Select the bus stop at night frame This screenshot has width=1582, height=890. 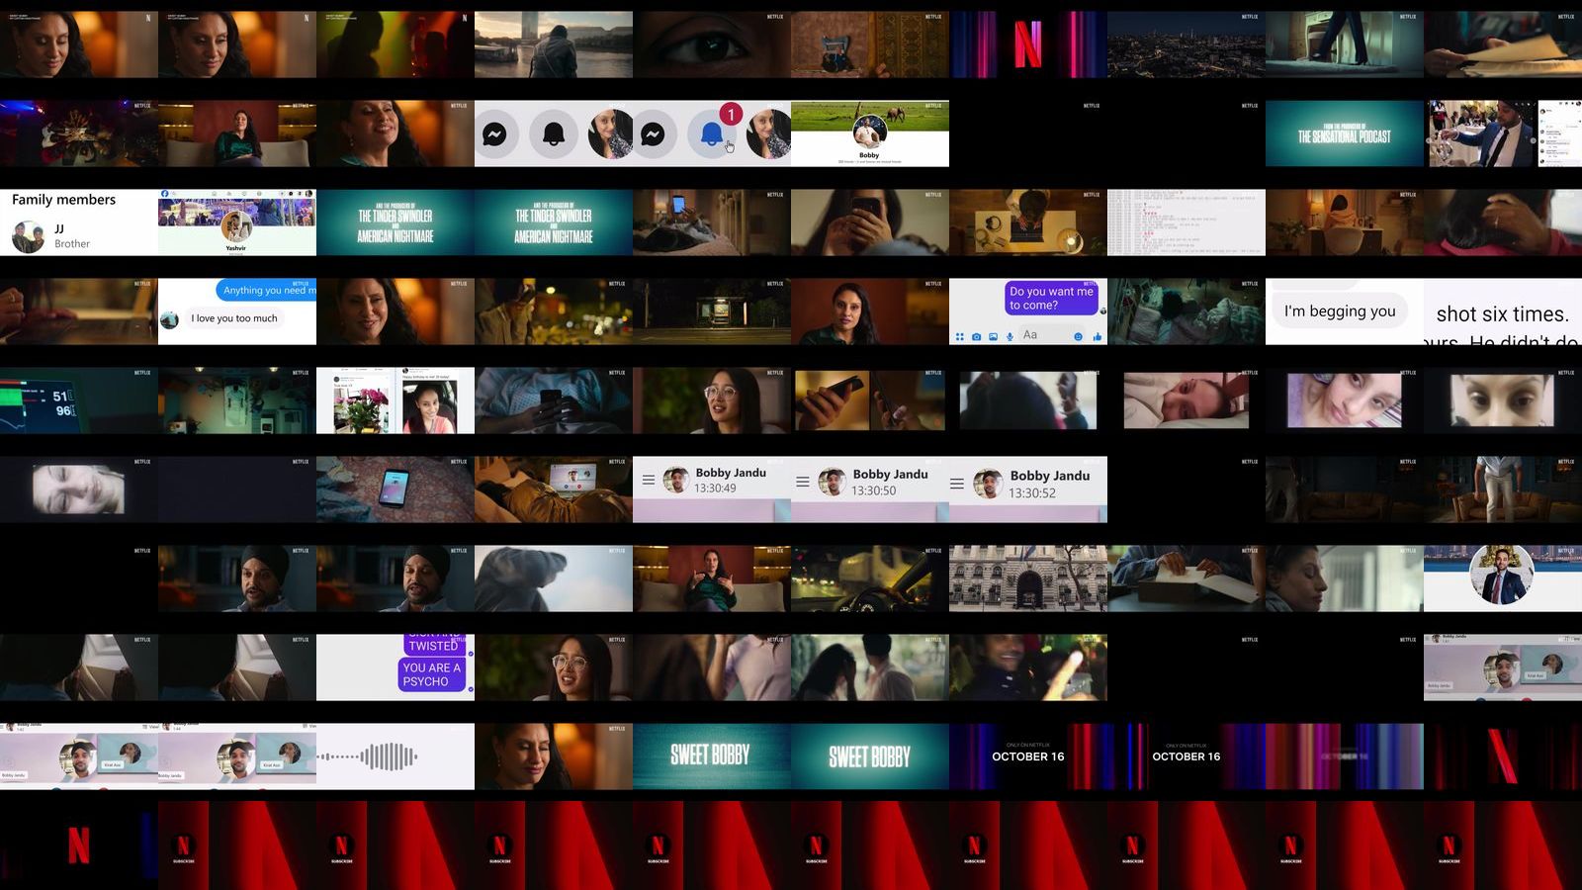click(x=712, y=311)
